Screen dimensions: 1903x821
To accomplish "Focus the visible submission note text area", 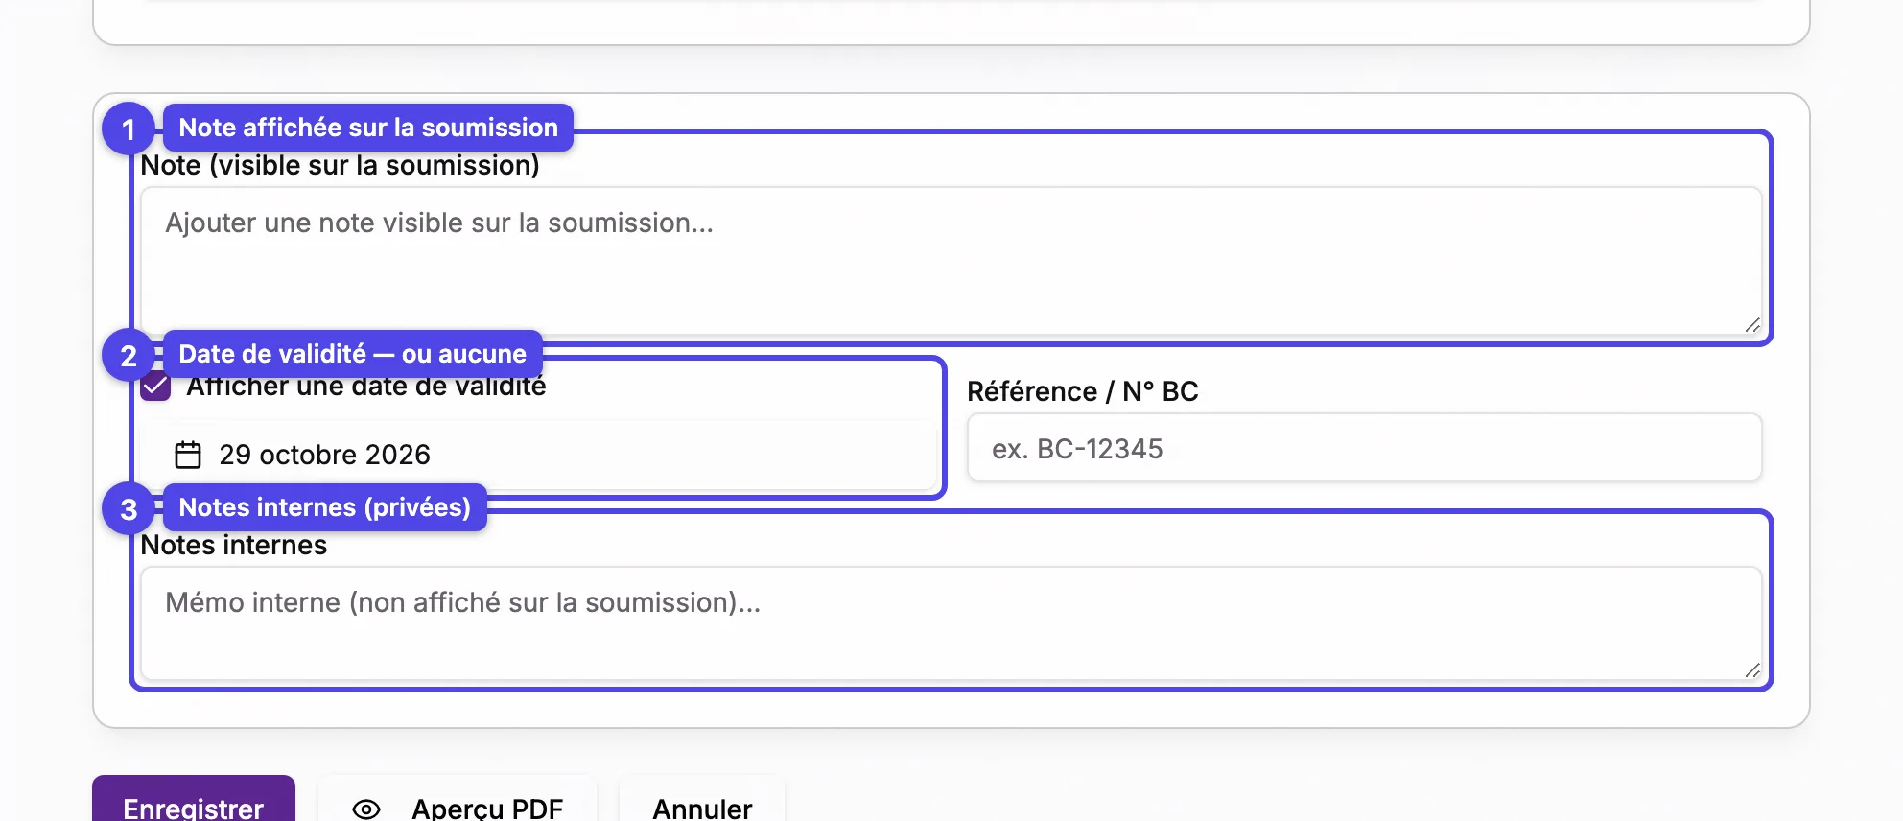I will coord(951,261).
